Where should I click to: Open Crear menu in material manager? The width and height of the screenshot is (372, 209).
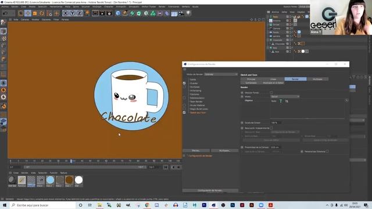click(16, 173)
